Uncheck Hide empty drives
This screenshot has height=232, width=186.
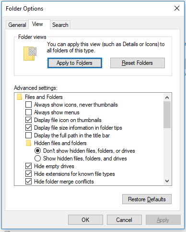point(28,166)
